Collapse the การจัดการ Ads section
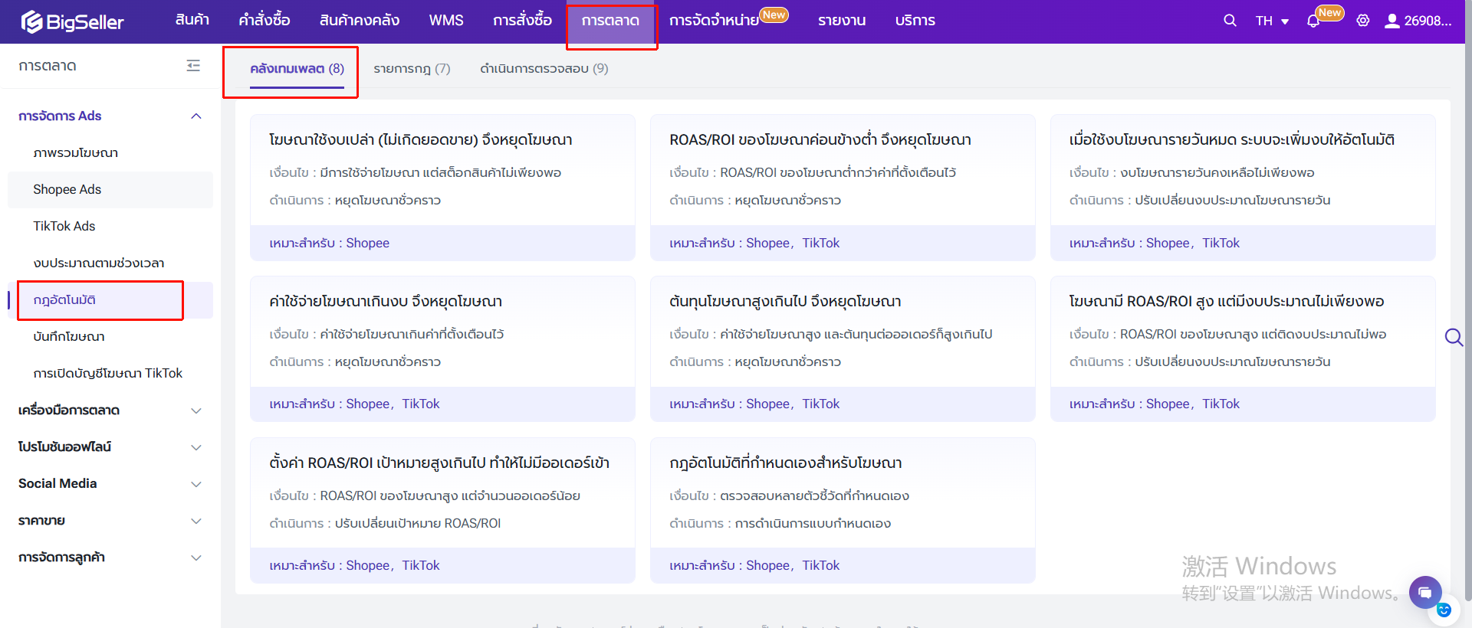1472x628 pixels. (195, 116)
